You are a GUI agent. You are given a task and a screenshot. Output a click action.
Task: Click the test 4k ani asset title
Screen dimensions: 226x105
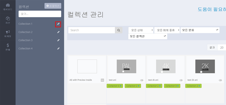coord(153,80)
